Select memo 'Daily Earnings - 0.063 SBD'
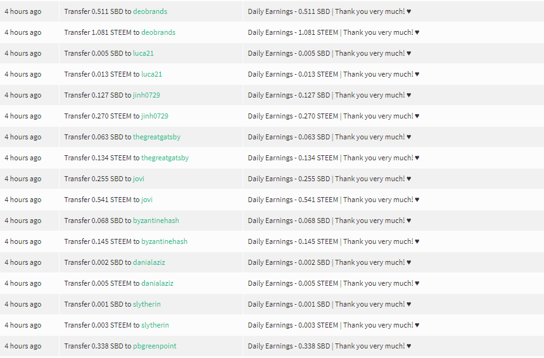The image size is (544, 358). (289, 137)
